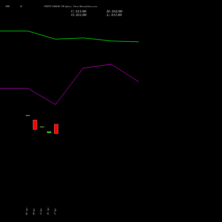Click the 16 Apr date axis label
The image size is (222, 222).
(48, 211)
